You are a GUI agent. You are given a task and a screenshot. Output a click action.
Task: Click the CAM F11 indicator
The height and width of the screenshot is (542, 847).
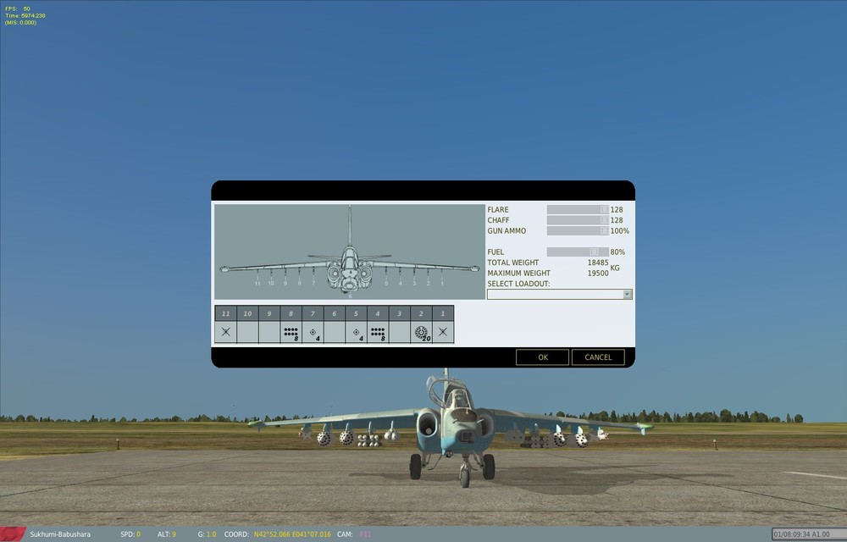pyautogui.click(x=354, y=534)
